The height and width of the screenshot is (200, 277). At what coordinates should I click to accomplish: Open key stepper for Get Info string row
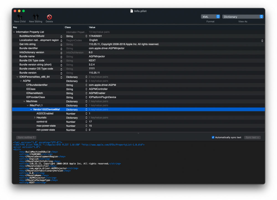[61, 45]
